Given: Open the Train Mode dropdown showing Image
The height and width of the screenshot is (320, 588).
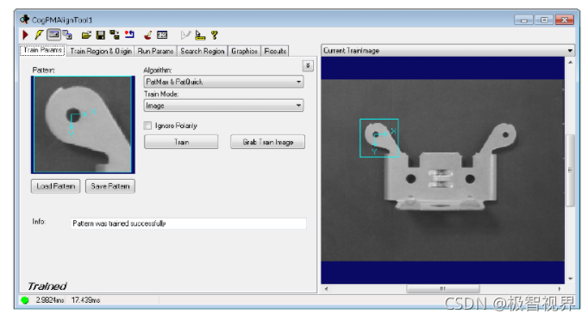Looking at the screenshot, I should pos(223,106).
